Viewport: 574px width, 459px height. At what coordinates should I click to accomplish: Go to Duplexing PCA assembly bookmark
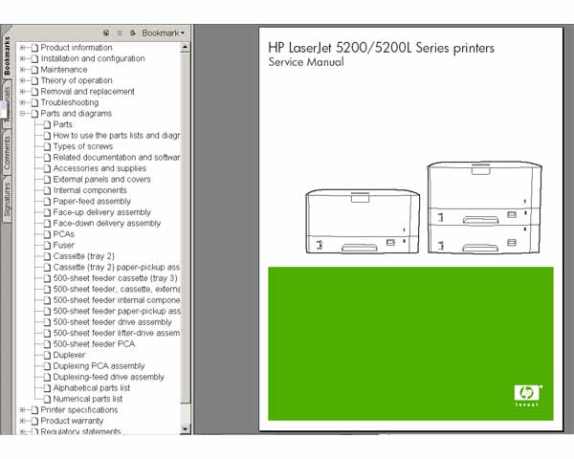(99, 366)
